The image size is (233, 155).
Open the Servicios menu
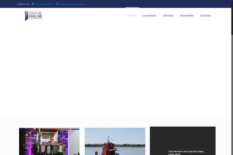click(x=168, y=15)
